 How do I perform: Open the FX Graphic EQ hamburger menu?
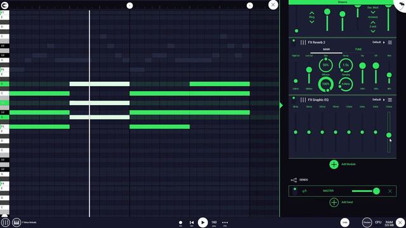tap(390, 99)
